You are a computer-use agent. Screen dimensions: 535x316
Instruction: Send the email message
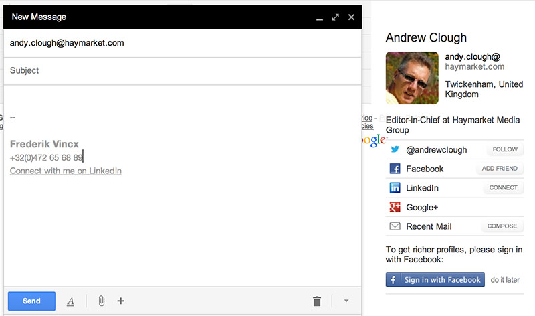pyautogui.click(x=31, y=301)
